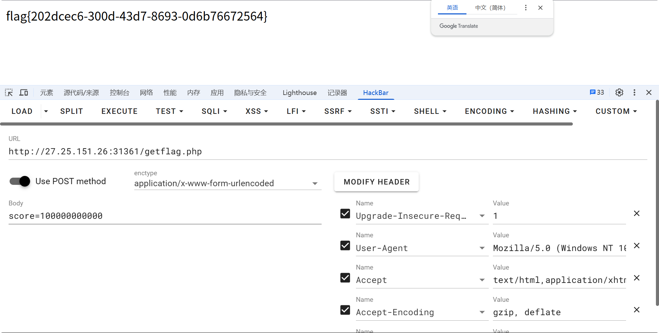
Task: Uncheck the Accept header checkbox
Action: click(x=345, y=278)
